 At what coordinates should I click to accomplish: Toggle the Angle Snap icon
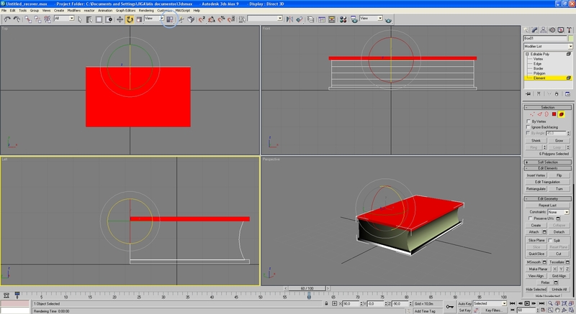pos(212,19)
